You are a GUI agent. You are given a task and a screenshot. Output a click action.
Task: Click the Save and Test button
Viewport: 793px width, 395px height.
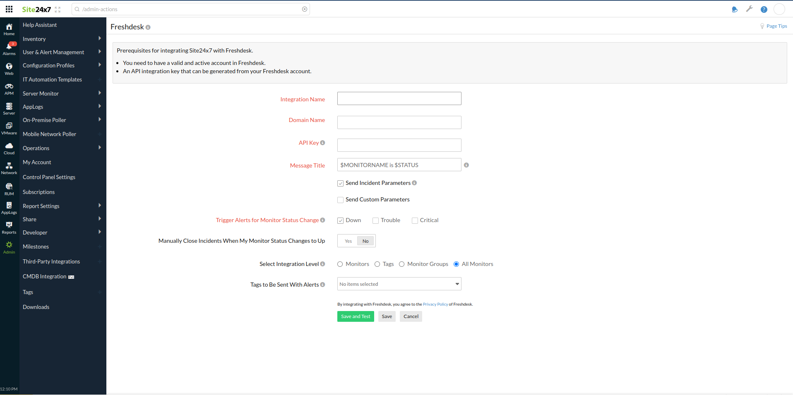click(x=355, y=316)
